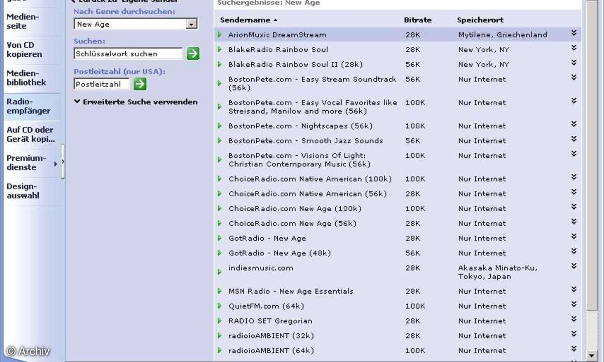Expand details for QuietFM.com (64k)
The image size is (604, 362).
click(574, 304)
